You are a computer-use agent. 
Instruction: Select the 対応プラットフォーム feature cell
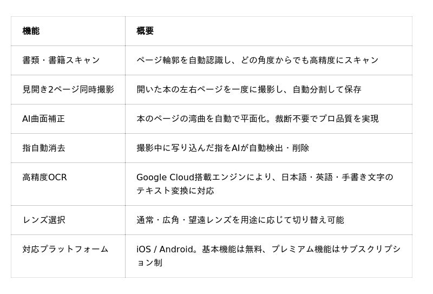click(65, 249)
